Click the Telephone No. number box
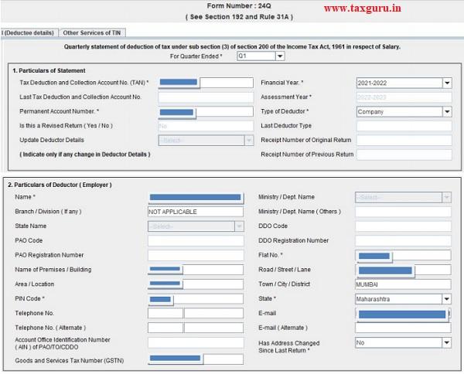The image size is (464, 374). 213,313
